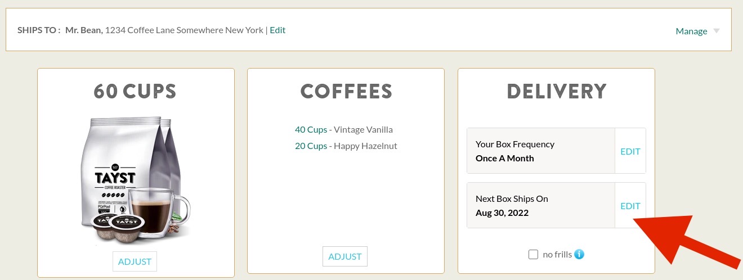Click the Aug 30, 2022 ship date
743x280 pixels.
[x=502, y=213]
